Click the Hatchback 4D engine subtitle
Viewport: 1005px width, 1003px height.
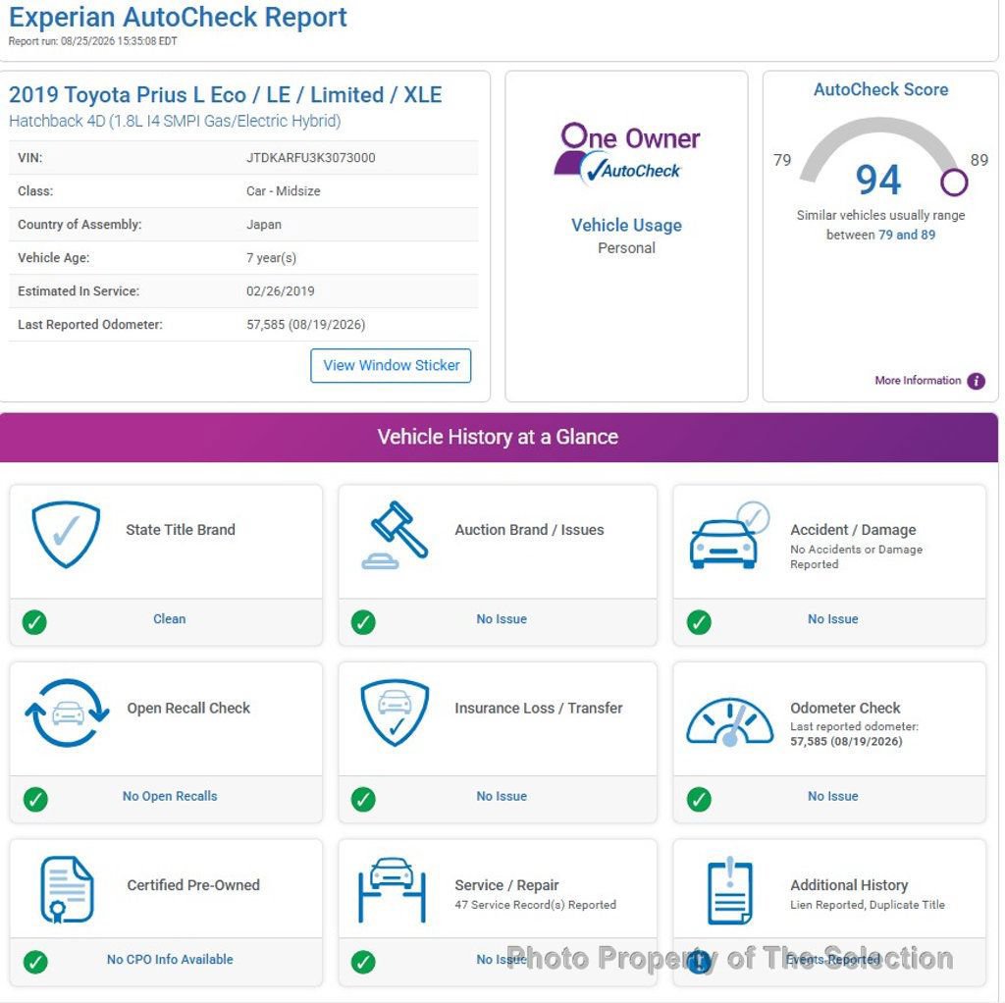coord(175,121)
